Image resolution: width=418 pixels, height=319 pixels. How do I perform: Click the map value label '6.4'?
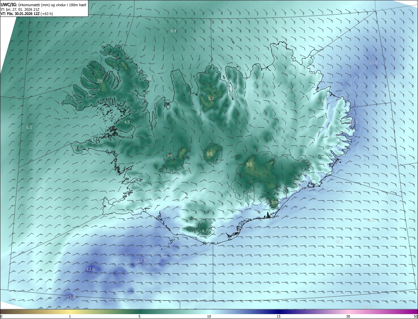pyautogui.click(x=173, y=31)
